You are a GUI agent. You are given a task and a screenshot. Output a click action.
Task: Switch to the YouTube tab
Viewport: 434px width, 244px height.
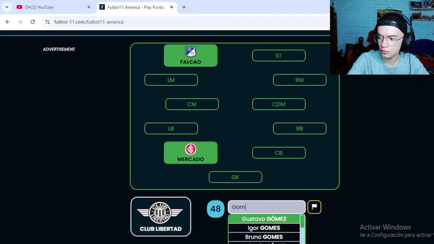click(x=53, y=7)
